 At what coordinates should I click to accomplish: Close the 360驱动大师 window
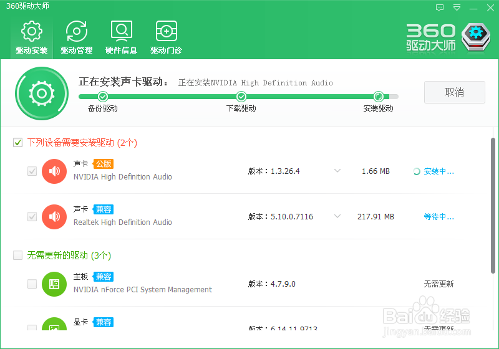[x=490, y=7]
